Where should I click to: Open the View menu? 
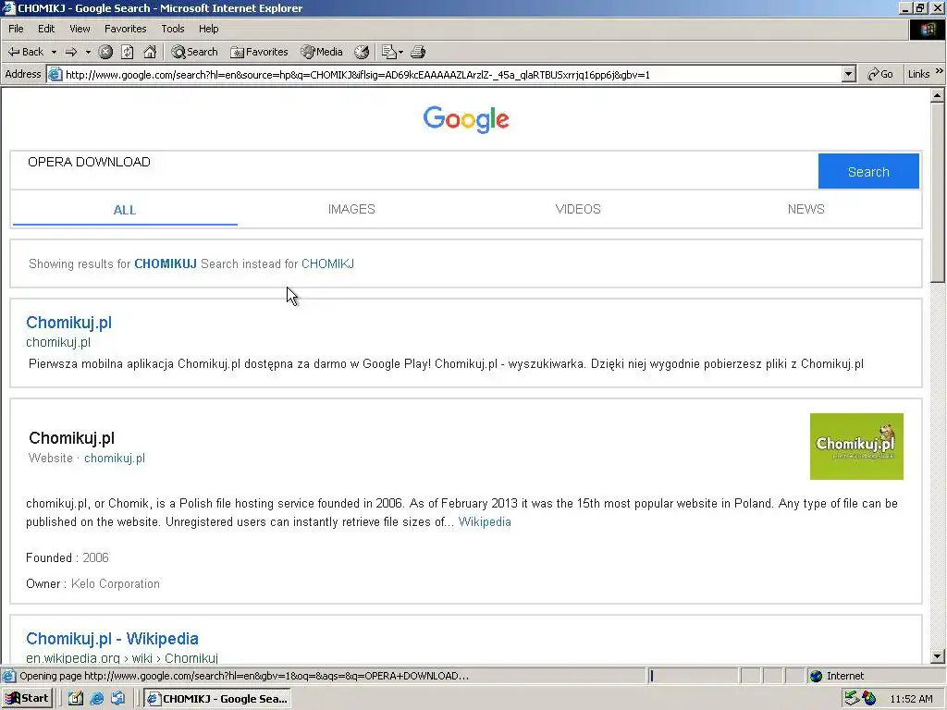(x=80, y=29)
